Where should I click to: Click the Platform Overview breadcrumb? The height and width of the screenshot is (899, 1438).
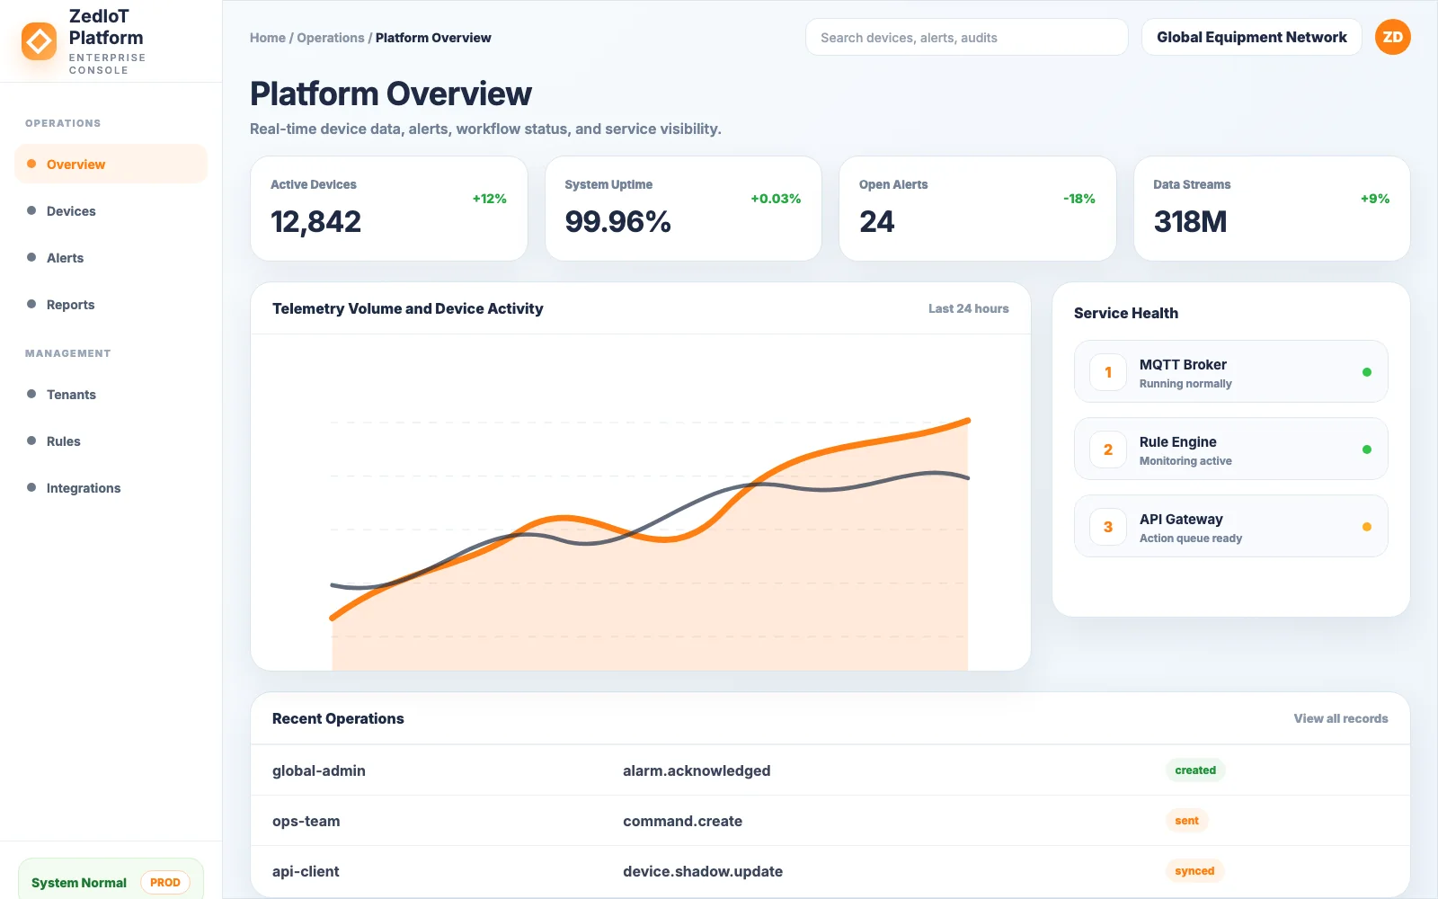(433, 38)
